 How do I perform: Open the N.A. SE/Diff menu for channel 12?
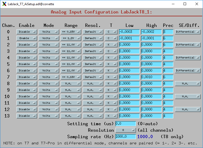pyautogui.click(x=188, y=109)
